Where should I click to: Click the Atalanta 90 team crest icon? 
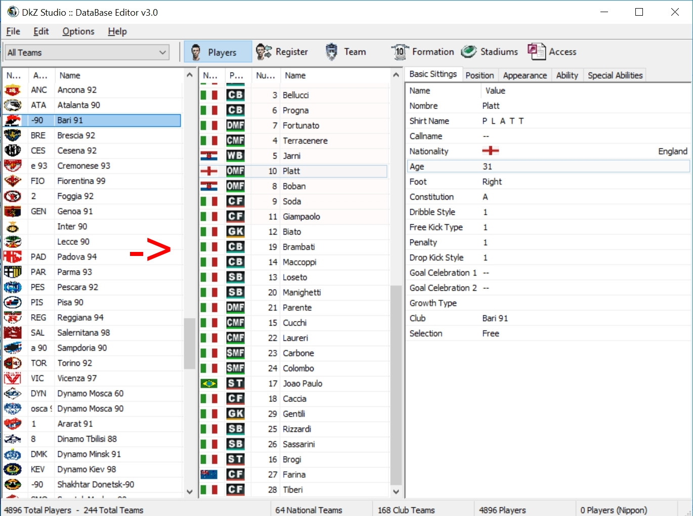[13, 105]
